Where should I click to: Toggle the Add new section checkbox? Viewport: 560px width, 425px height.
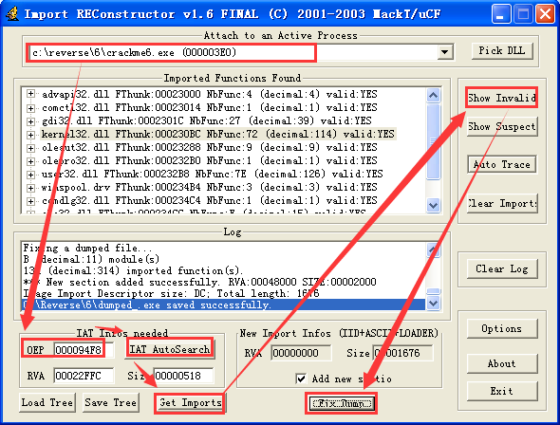[301, 379]
